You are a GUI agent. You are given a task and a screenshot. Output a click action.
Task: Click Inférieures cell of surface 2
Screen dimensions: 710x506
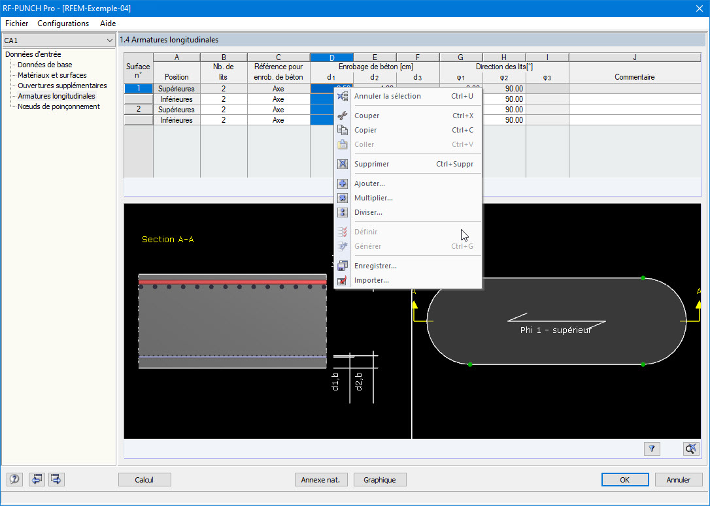177,120
